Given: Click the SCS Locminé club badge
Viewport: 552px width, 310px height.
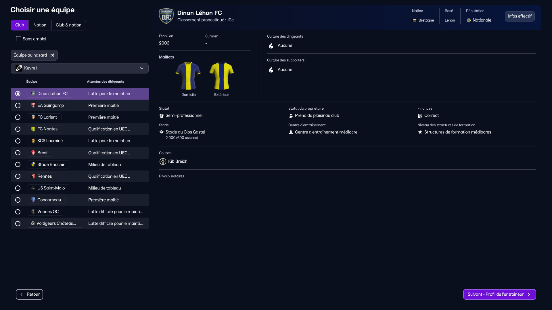Looking at the screenshot, I should [33, 141].
